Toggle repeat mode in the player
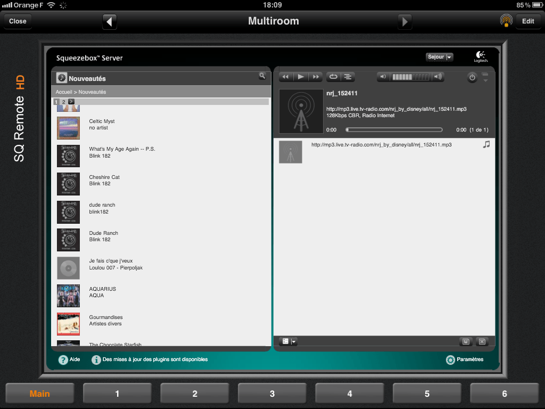545x409 pixels. (x=333, y=77)
